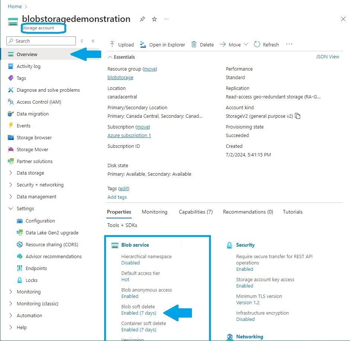
Task: Expand the Automation section
Action: point(10,315)
